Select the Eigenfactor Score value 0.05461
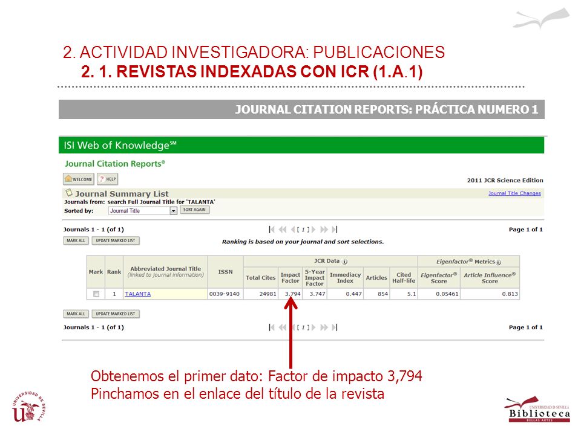 (x=447, y=294)
